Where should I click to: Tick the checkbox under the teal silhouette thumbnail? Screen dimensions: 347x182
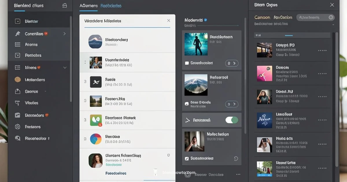pyautogui.click(x=187, y=63)
